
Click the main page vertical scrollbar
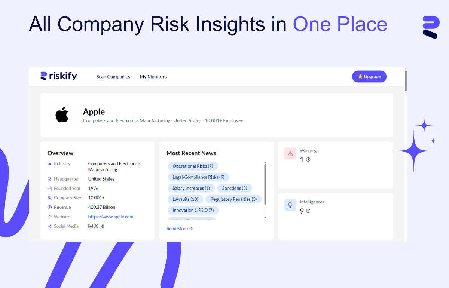click(x=406, y=80)
